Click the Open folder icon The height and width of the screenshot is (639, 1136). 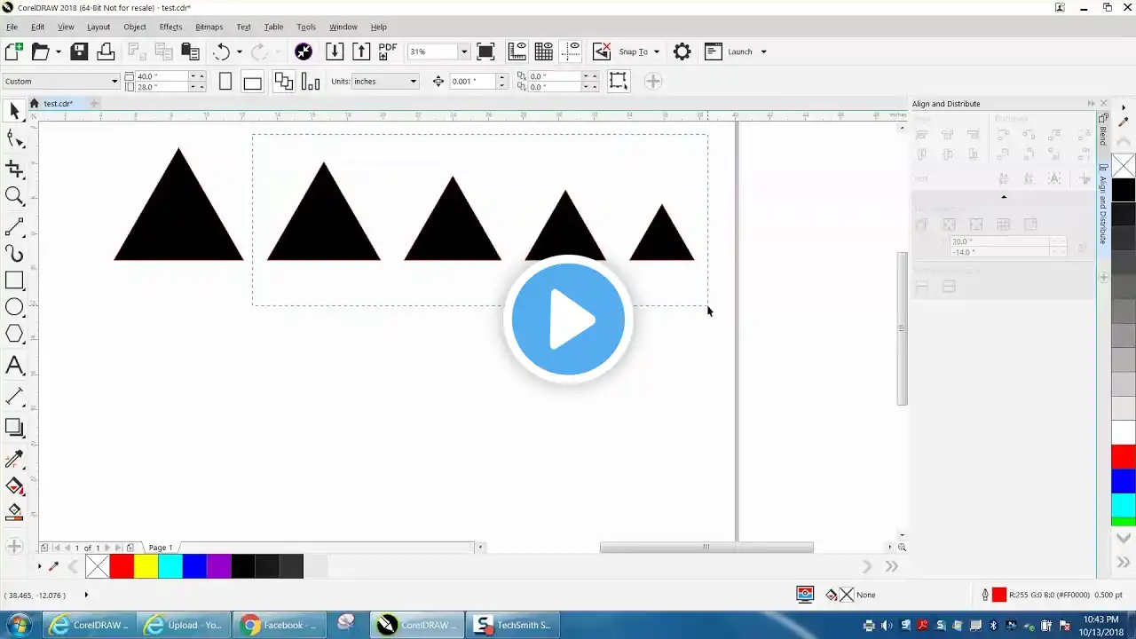[40, 51]
